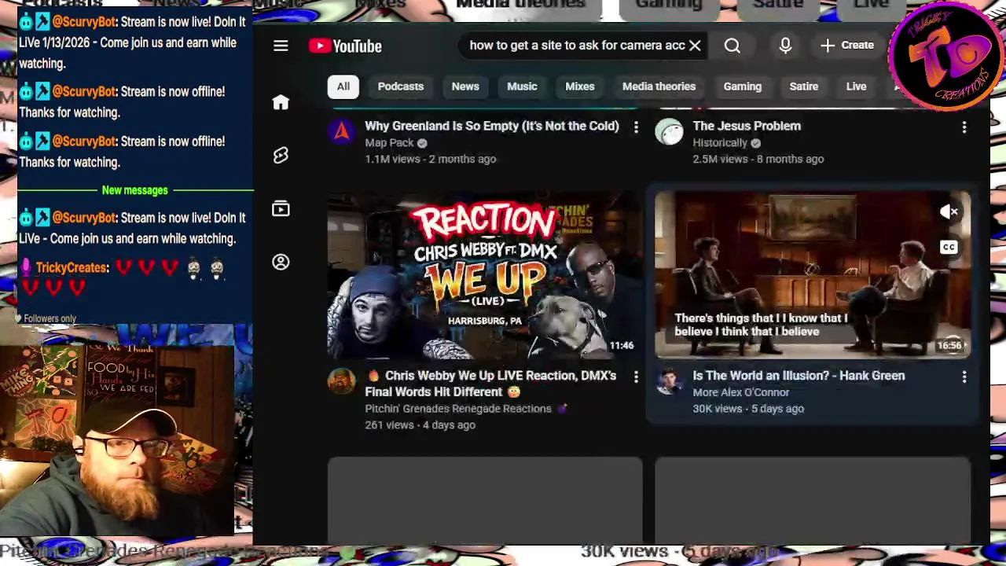Select the Gaming filter chip
The height and width of the screenshot is (566, 1006).
(x=742, y=86)
